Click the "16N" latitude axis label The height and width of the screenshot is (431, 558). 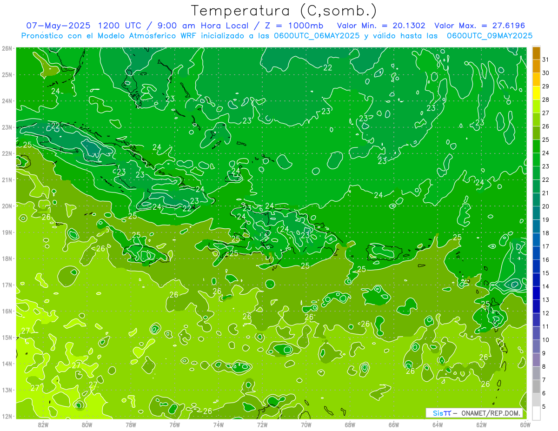pos(7,311)
